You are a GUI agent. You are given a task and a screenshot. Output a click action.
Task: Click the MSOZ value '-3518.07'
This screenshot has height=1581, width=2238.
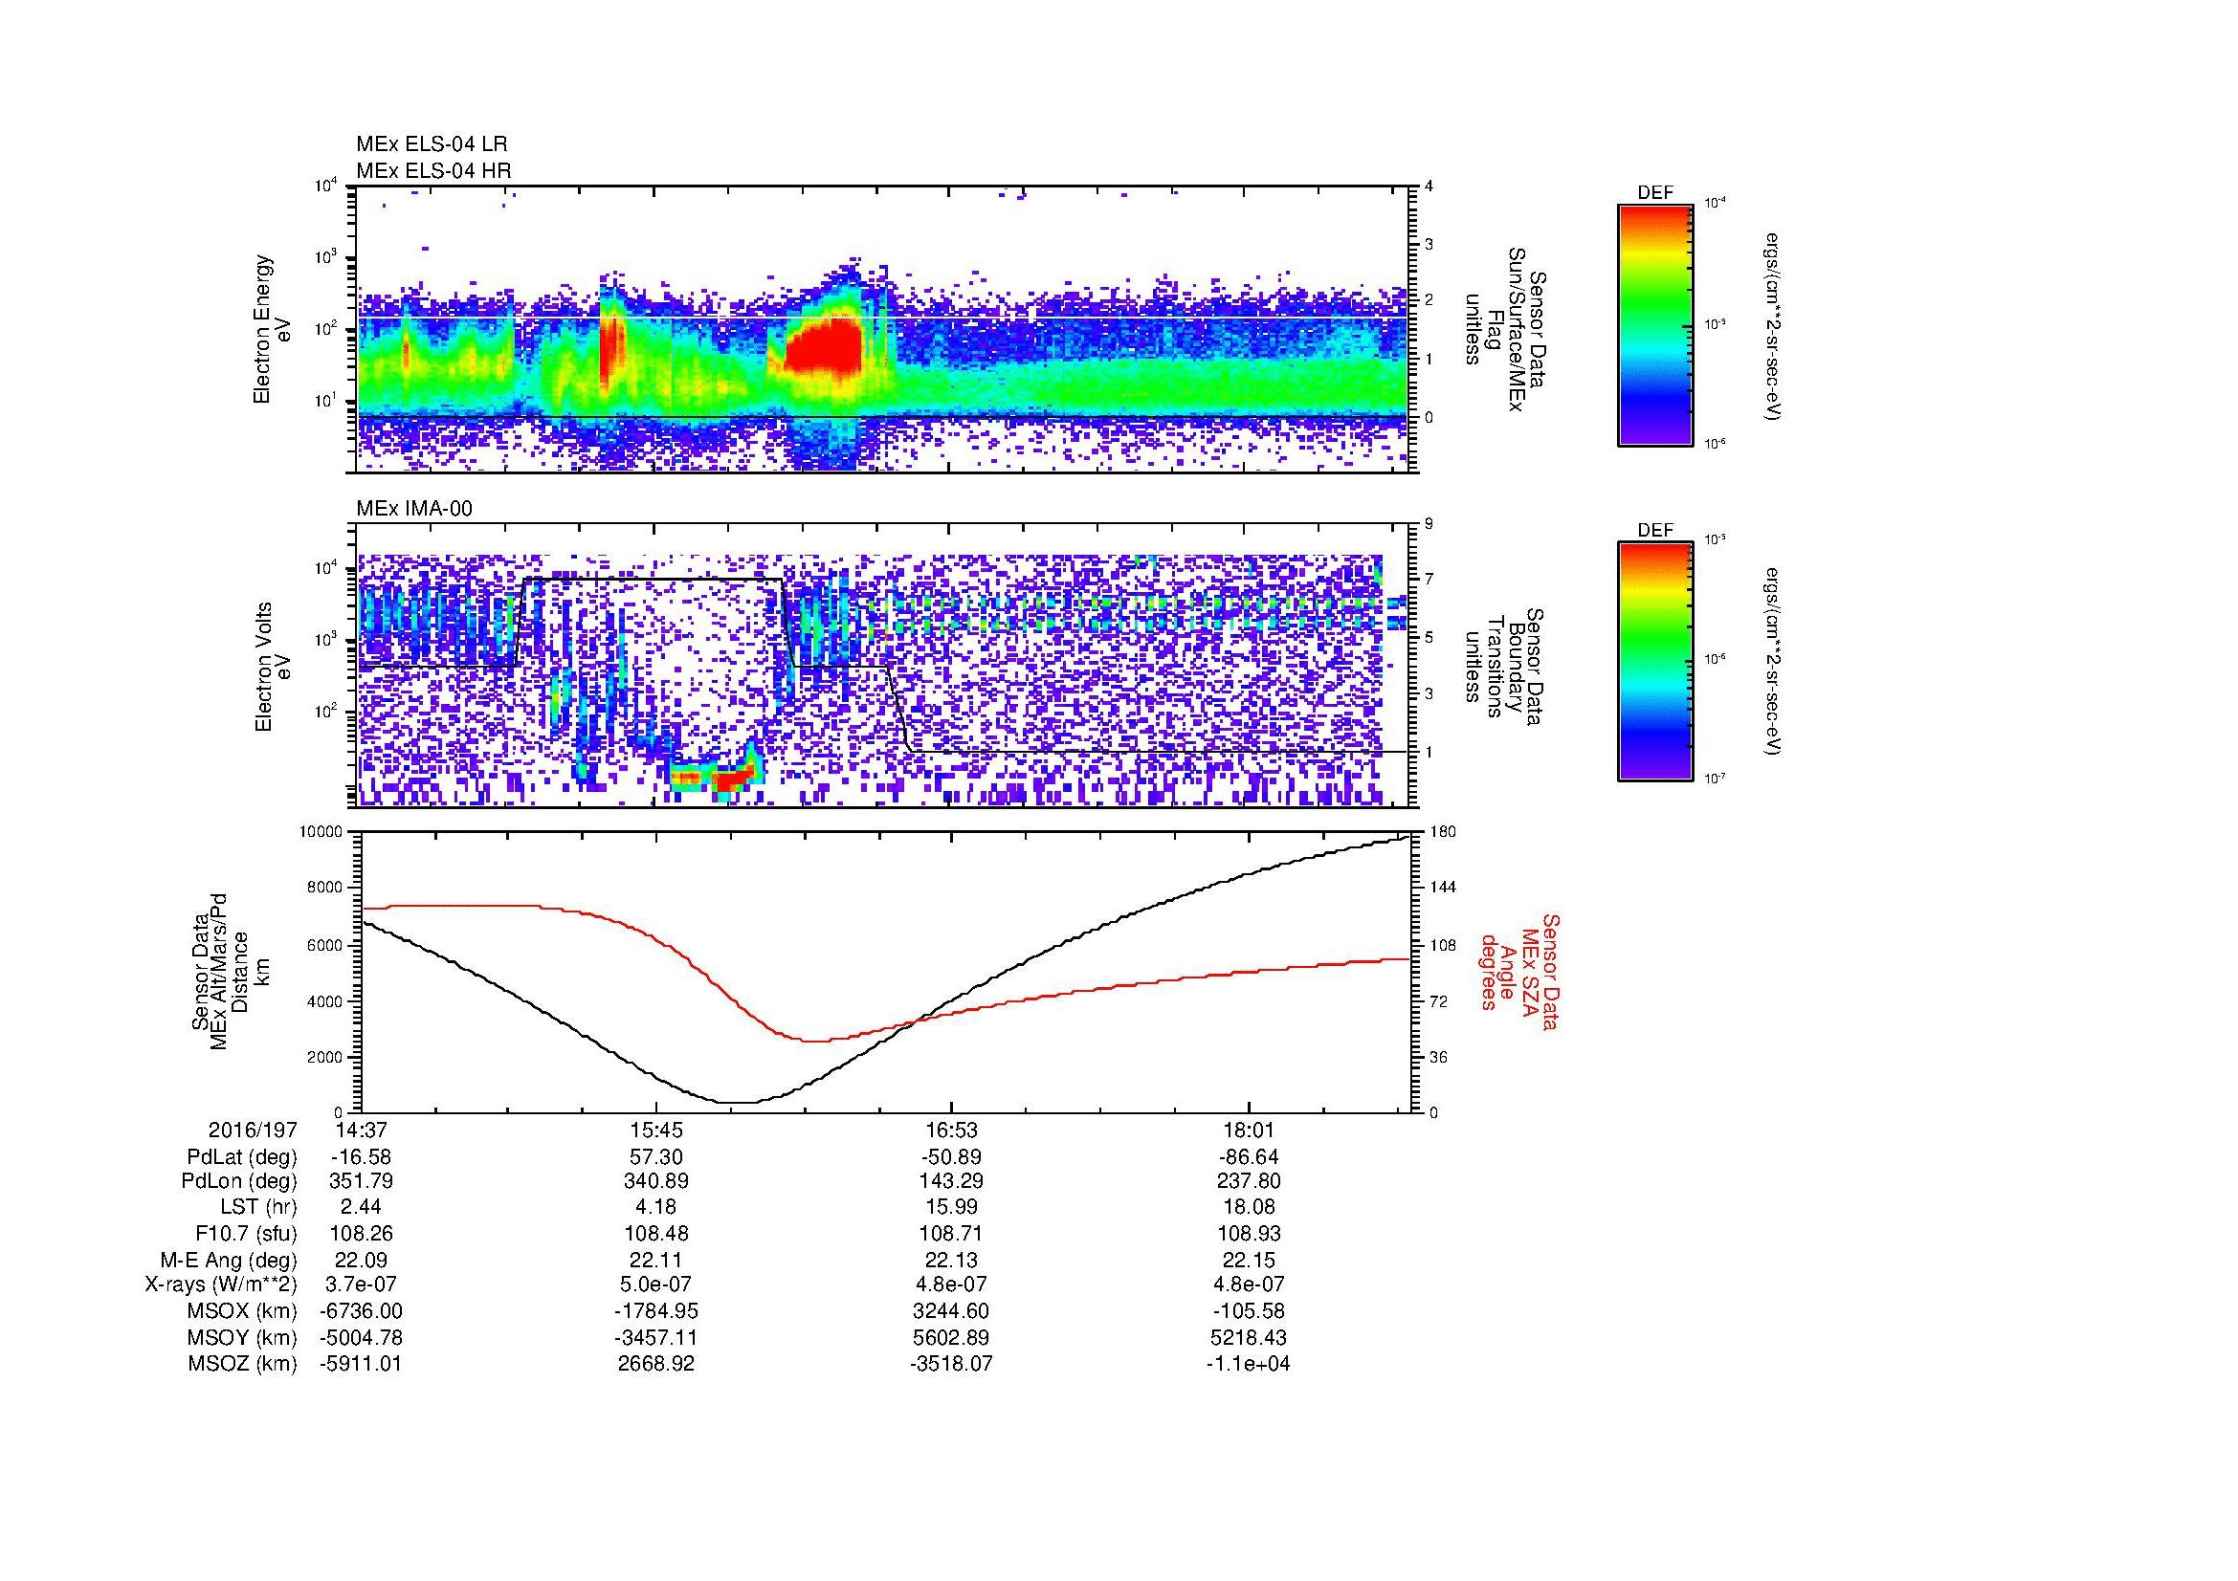[951, 1364]
